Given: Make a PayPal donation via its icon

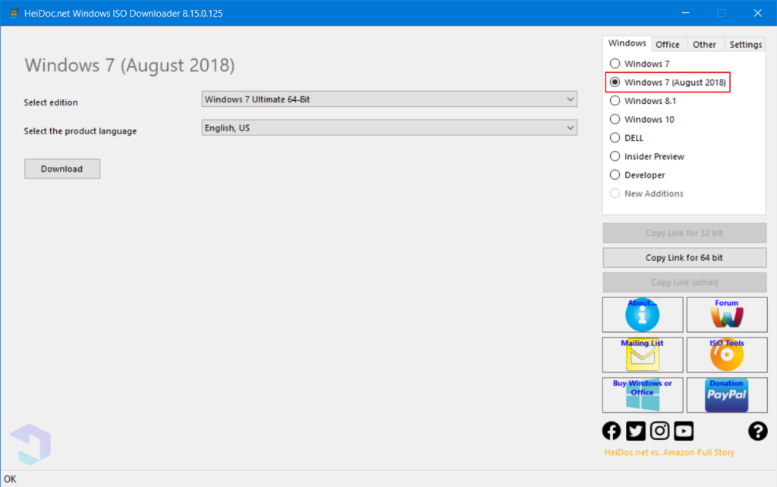Looking at the screenshot, I should (726, 394).
